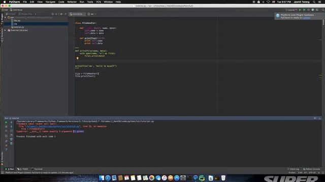Run with coverage from the top toolbar
The height and width of the screenshot is (182, 325).
[x=308, y=10]
